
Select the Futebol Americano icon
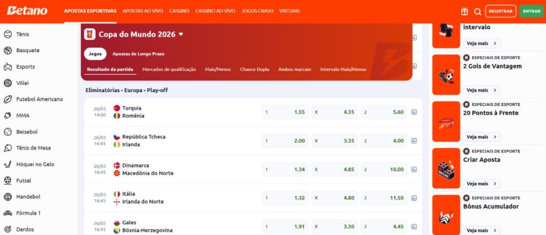[7, 99]
